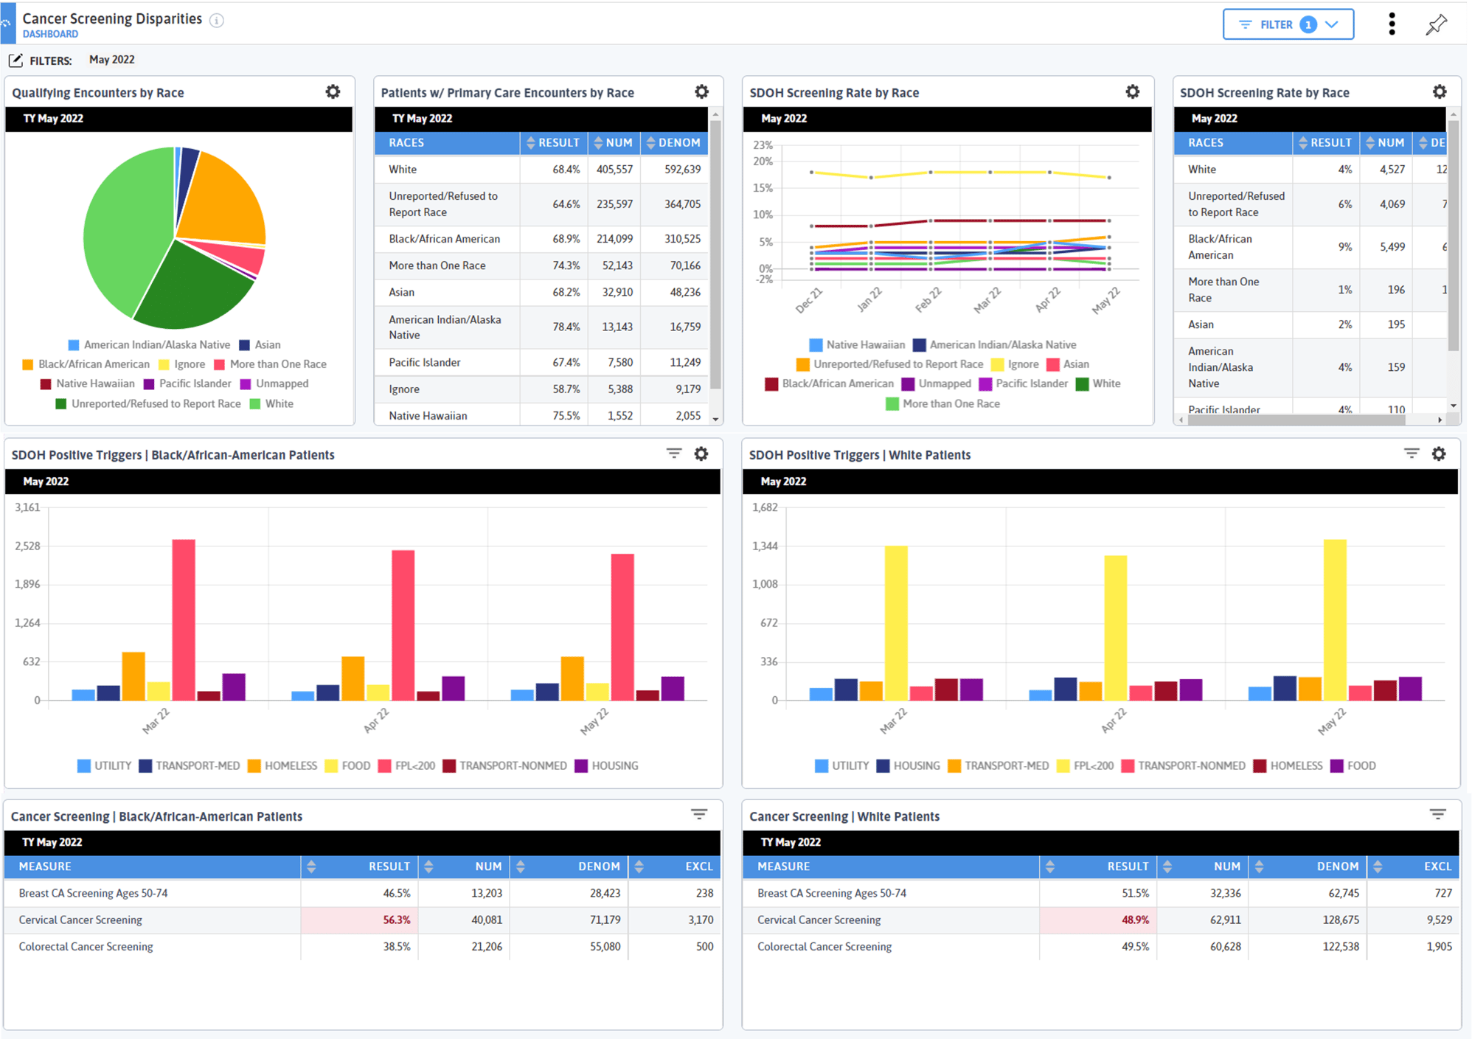Toggle FPL<200 series in the White Patients bar chart legend
1472x1039 pixels.
coord(1094,765)
